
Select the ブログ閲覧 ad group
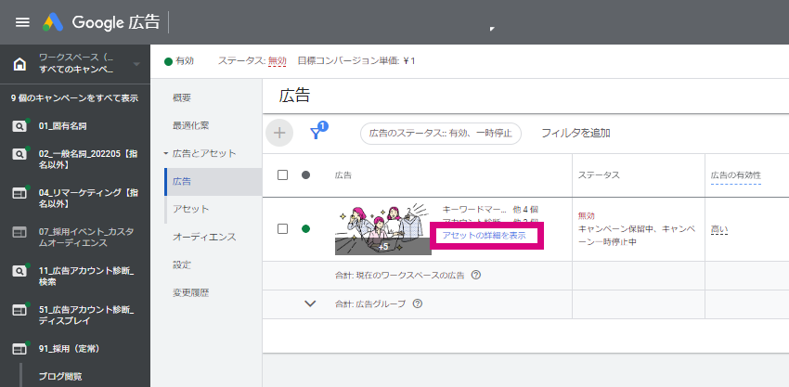pos(60,376)
